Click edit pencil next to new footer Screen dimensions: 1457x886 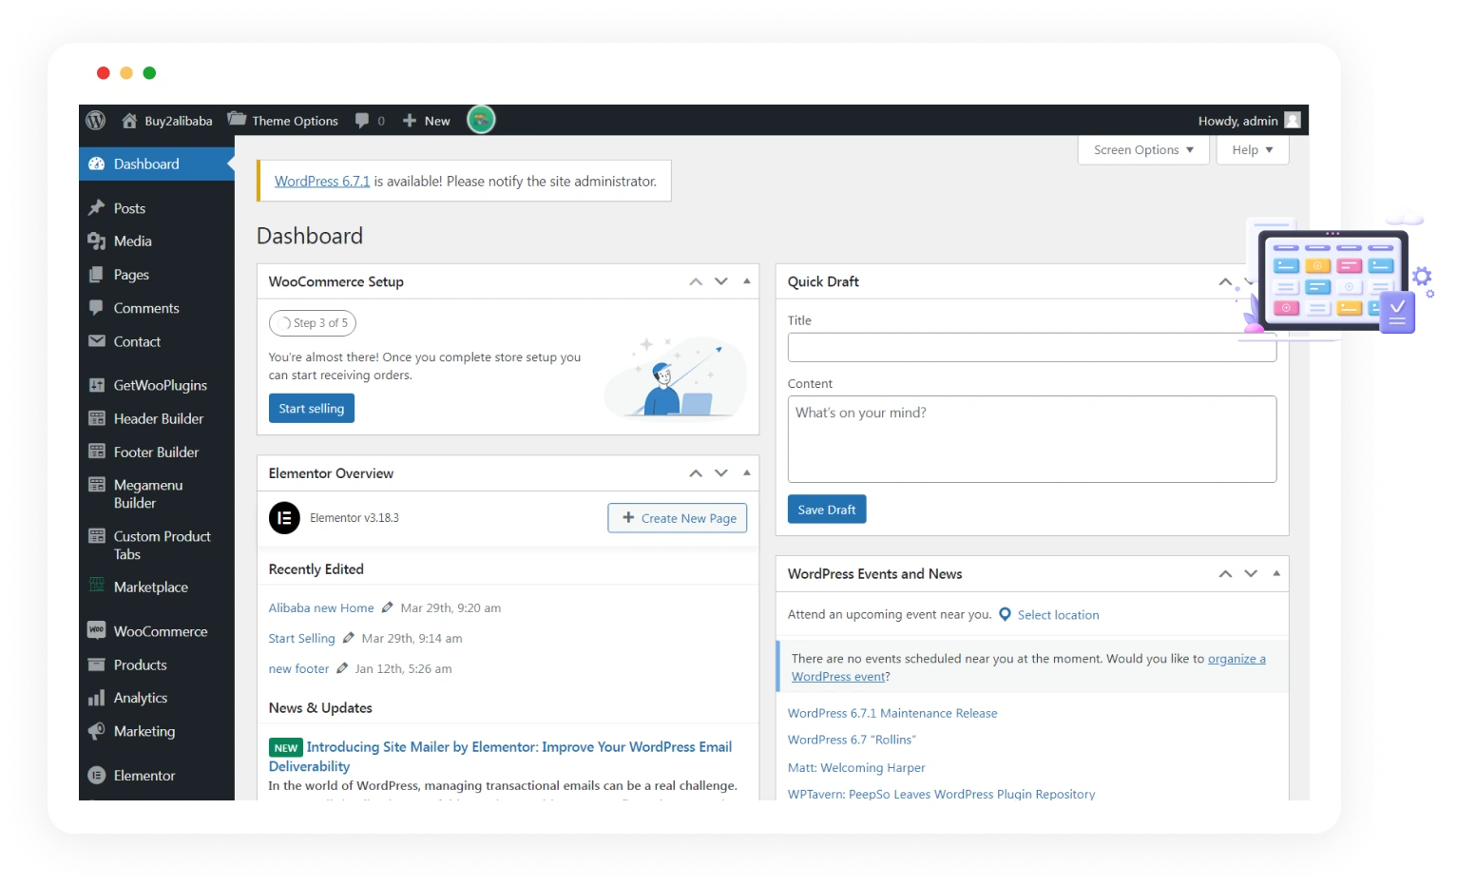click(x=342, y=668)
